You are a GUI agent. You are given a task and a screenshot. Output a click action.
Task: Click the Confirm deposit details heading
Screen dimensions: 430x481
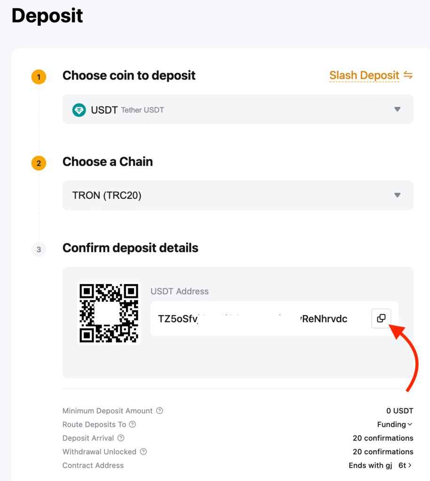(x=130, y=248)
